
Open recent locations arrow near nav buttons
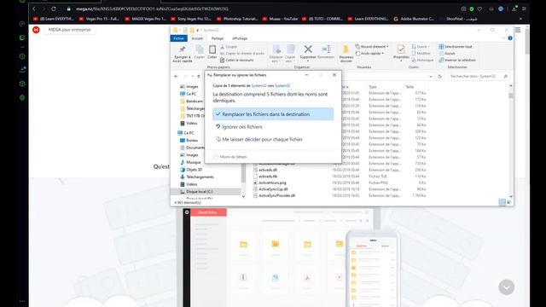coord(192,76)
